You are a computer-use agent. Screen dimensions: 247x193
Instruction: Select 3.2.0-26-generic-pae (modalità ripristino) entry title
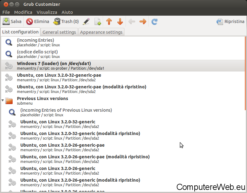point(85,157)
